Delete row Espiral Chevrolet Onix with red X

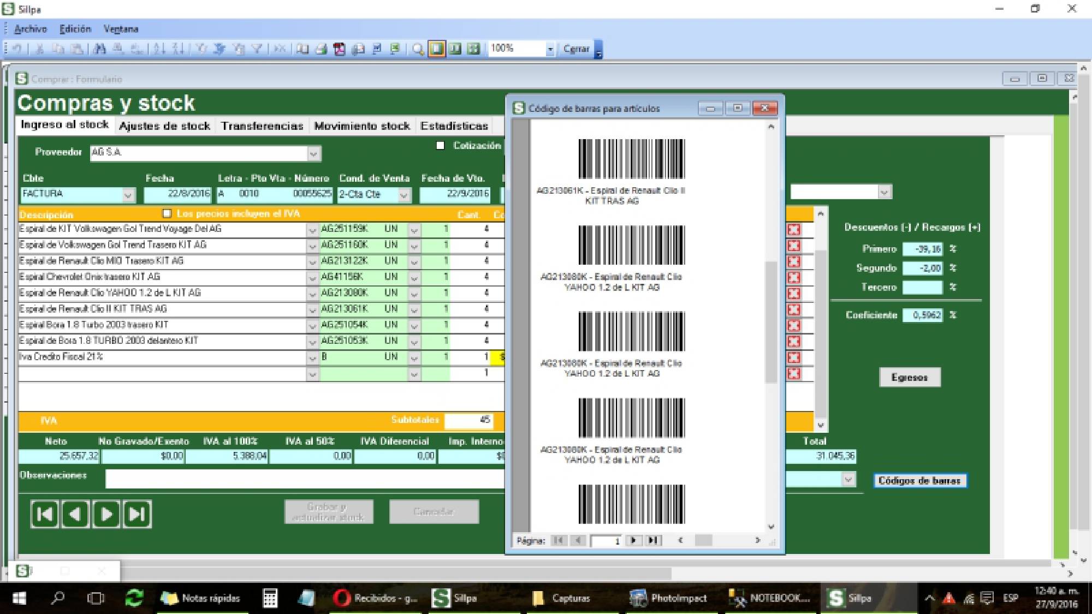(793, 277)
